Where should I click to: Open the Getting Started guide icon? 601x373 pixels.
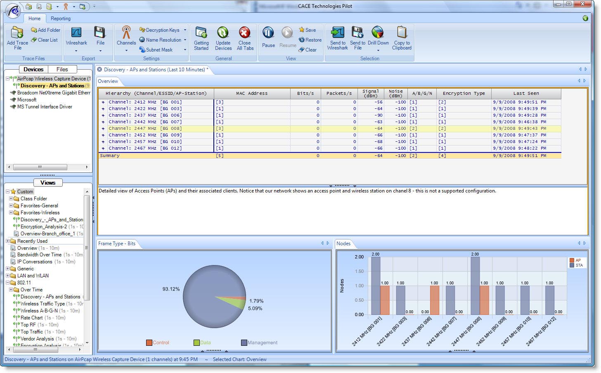tap(201, 33)
